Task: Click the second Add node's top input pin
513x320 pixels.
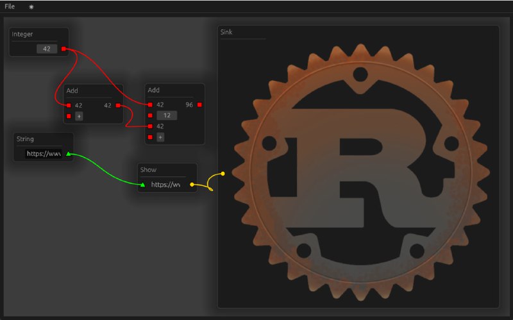Action: (x=150, y=105)
